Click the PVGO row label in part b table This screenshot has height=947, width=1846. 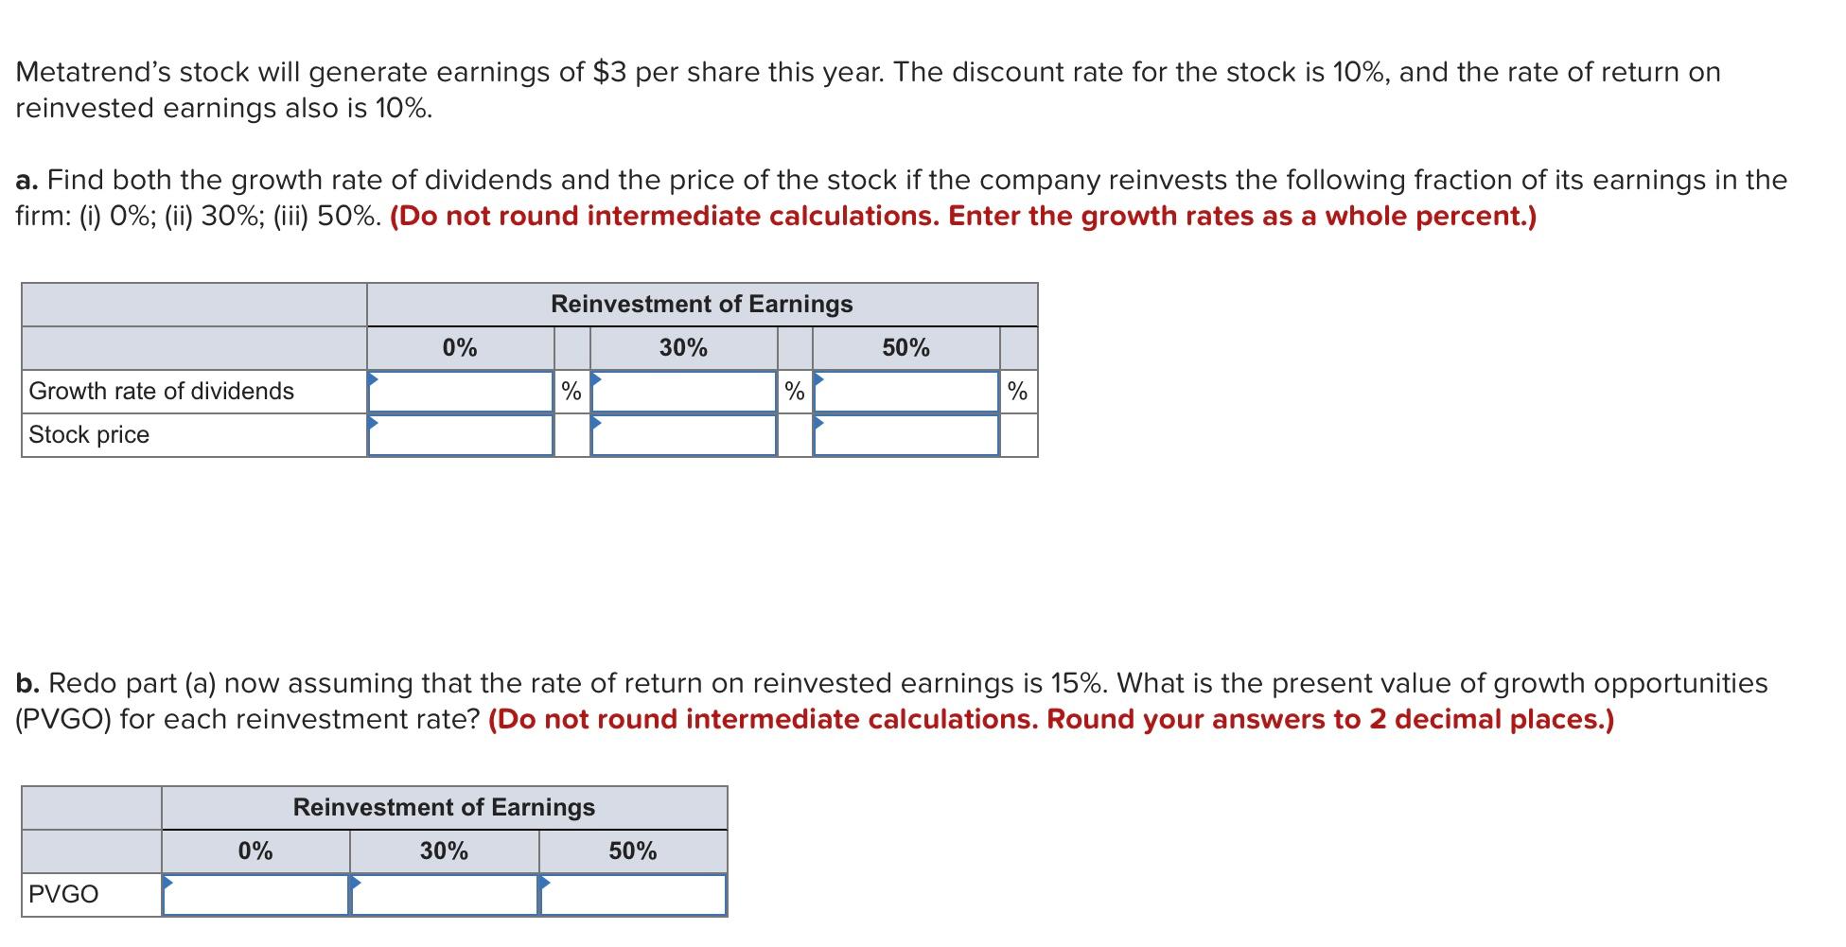[x=63, y=893]
